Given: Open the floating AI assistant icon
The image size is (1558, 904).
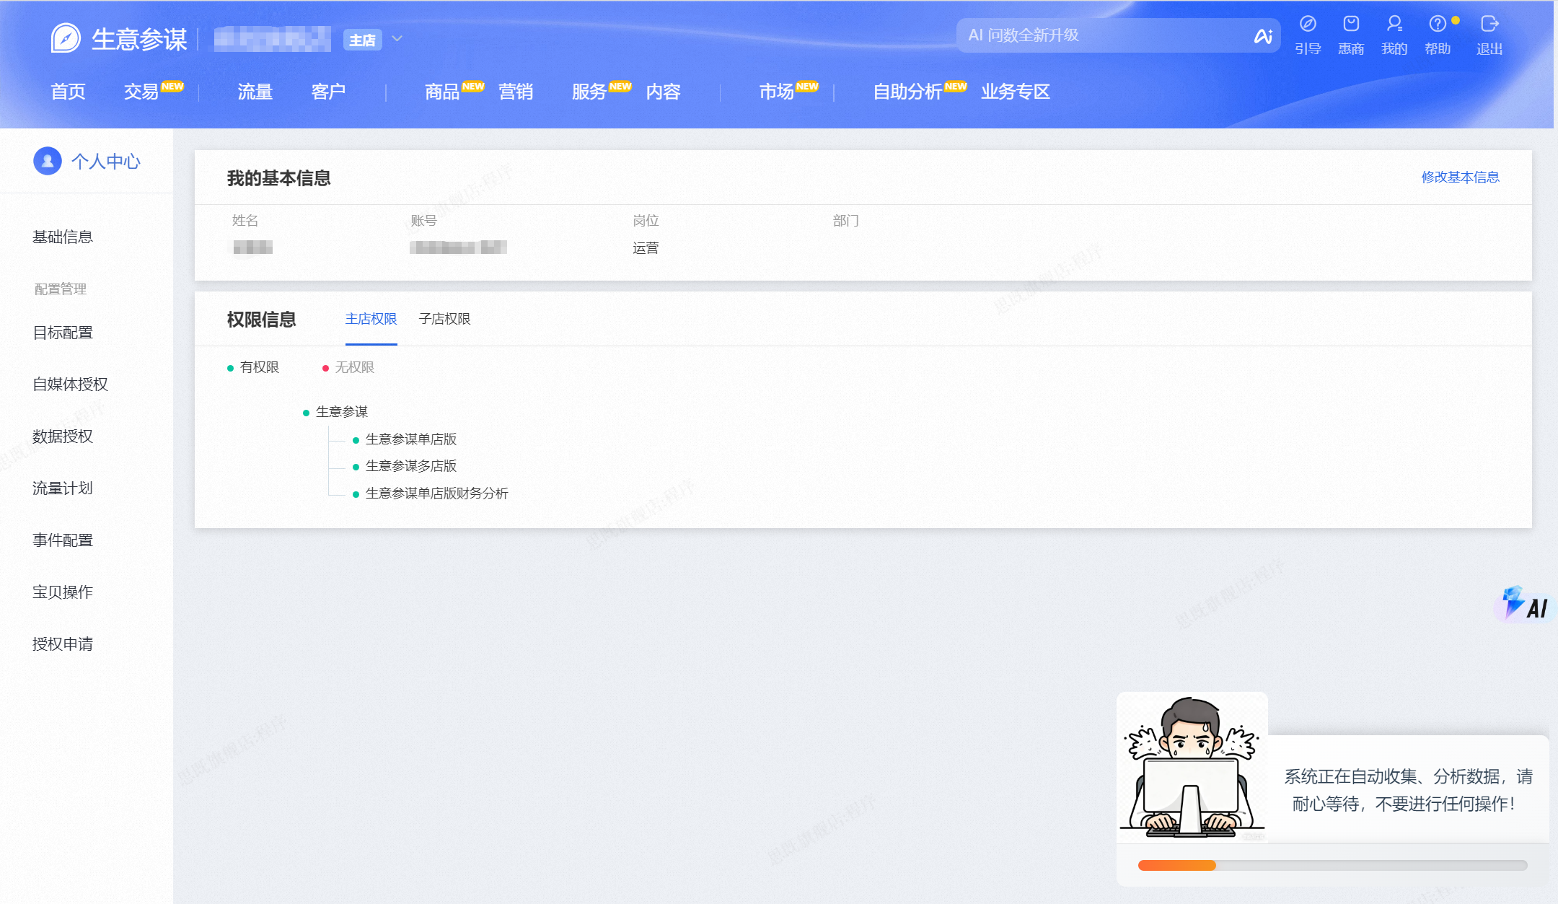Looking at the screenshot, I should (1524, 605).
